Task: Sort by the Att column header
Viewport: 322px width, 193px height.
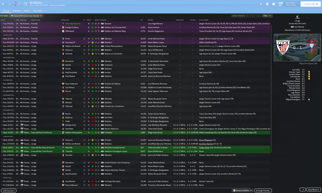Action: point(142,20)
